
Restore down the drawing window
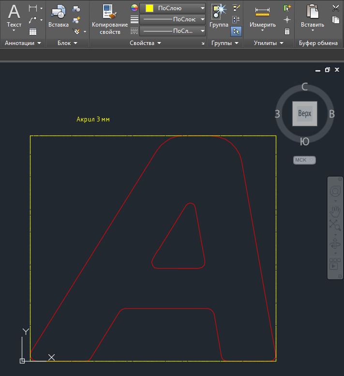click(x=328, y=70)
